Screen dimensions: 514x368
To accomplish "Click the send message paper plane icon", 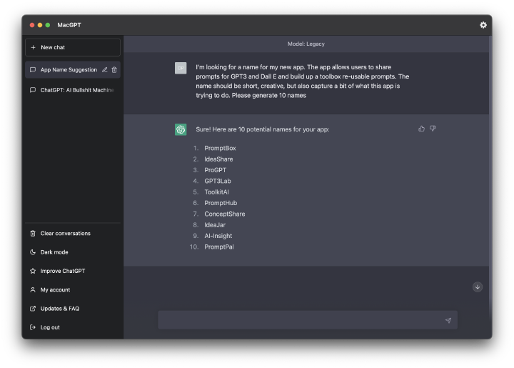I will (448, 320).
